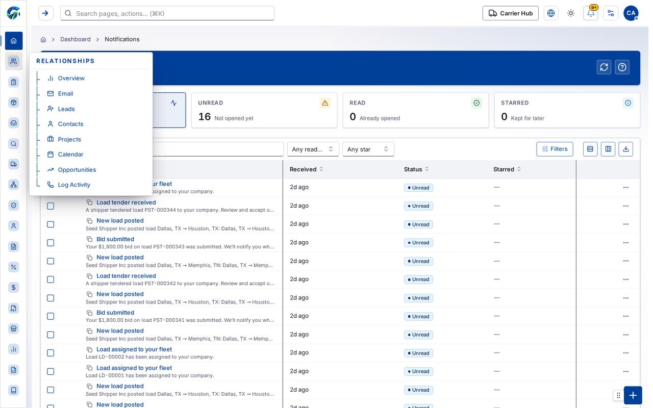Click the Carrier Hub button
The width and height of the screenshot is (653, 408).
510,13
